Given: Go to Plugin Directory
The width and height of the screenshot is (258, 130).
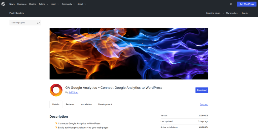Looking at the screenshot, I should click(17, 13).
